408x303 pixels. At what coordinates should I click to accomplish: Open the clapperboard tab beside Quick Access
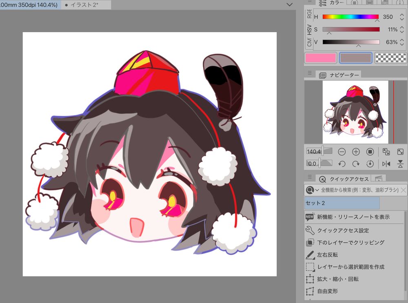point(379,179)
